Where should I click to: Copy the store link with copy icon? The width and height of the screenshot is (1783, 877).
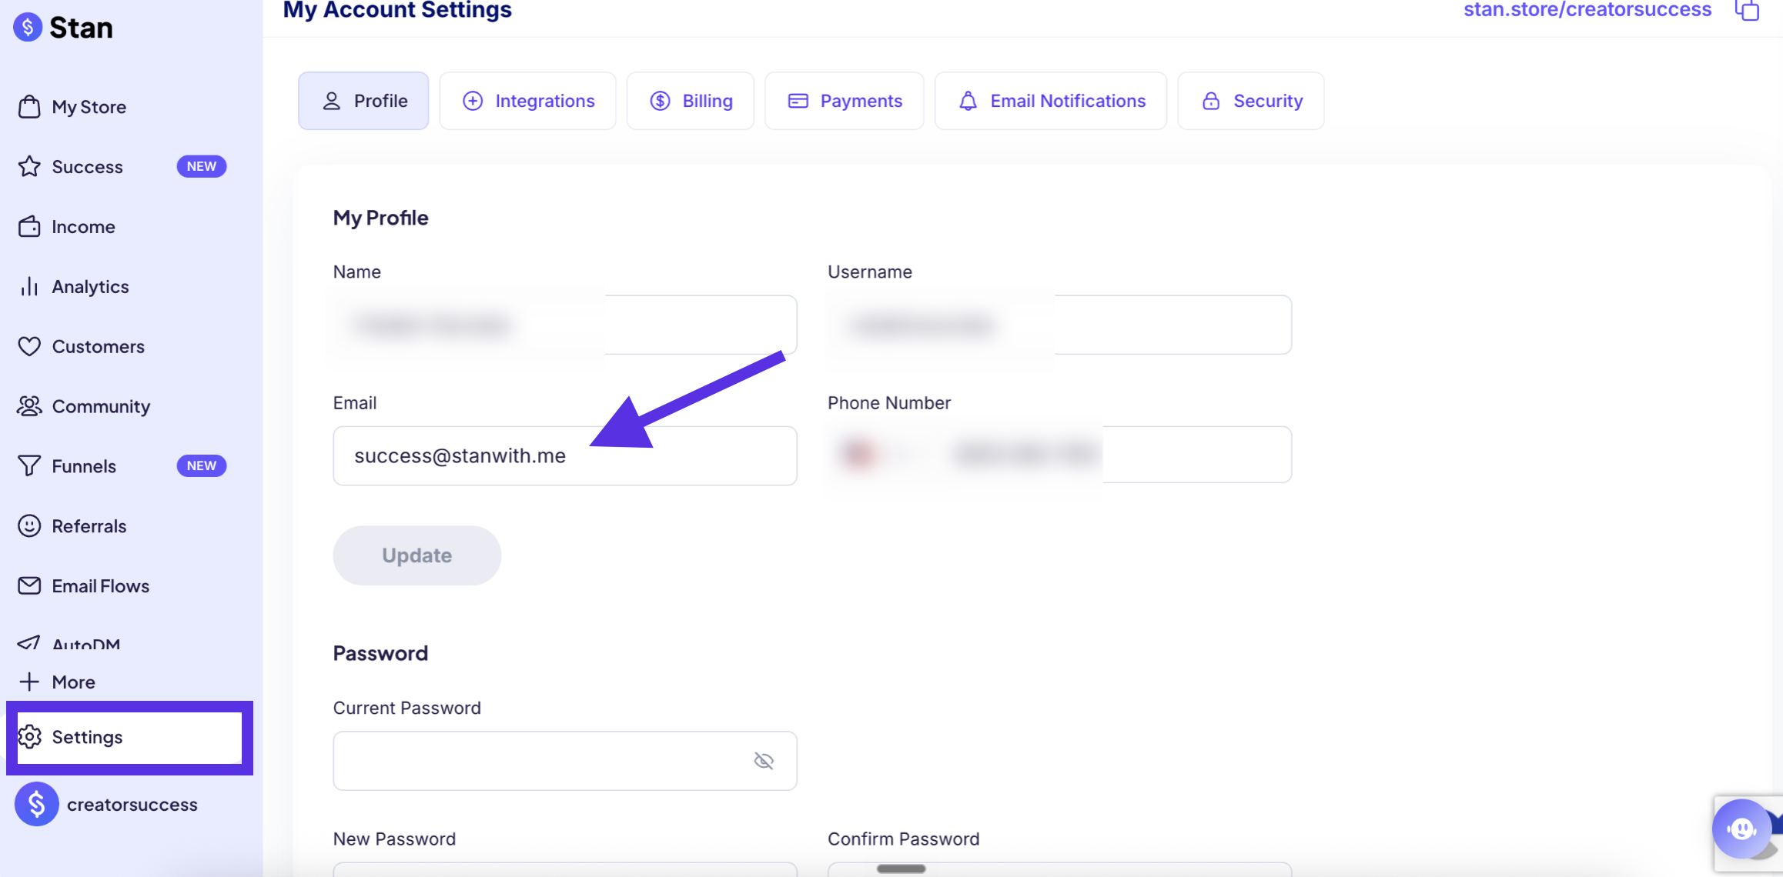pos(1748,11)
